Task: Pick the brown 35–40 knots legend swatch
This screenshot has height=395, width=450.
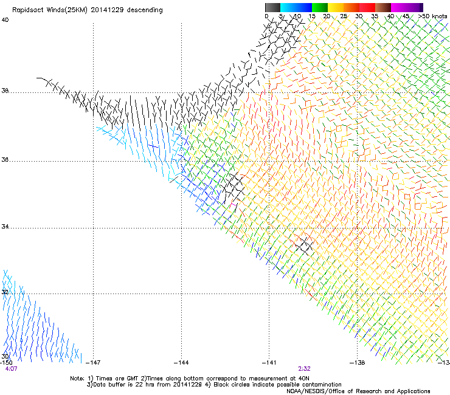Action: click(383, 7)
